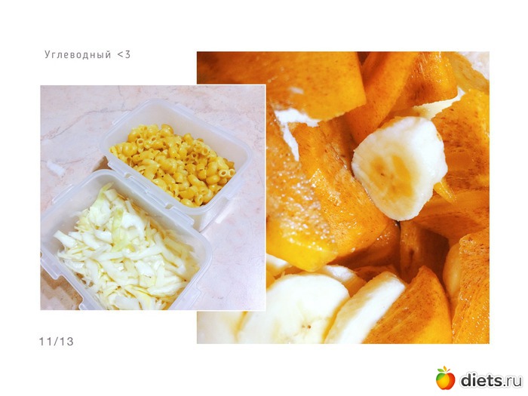Screen dimensions: 528x396
Task: Click the 11/13 date label
Action: click(x=57, y=342)
